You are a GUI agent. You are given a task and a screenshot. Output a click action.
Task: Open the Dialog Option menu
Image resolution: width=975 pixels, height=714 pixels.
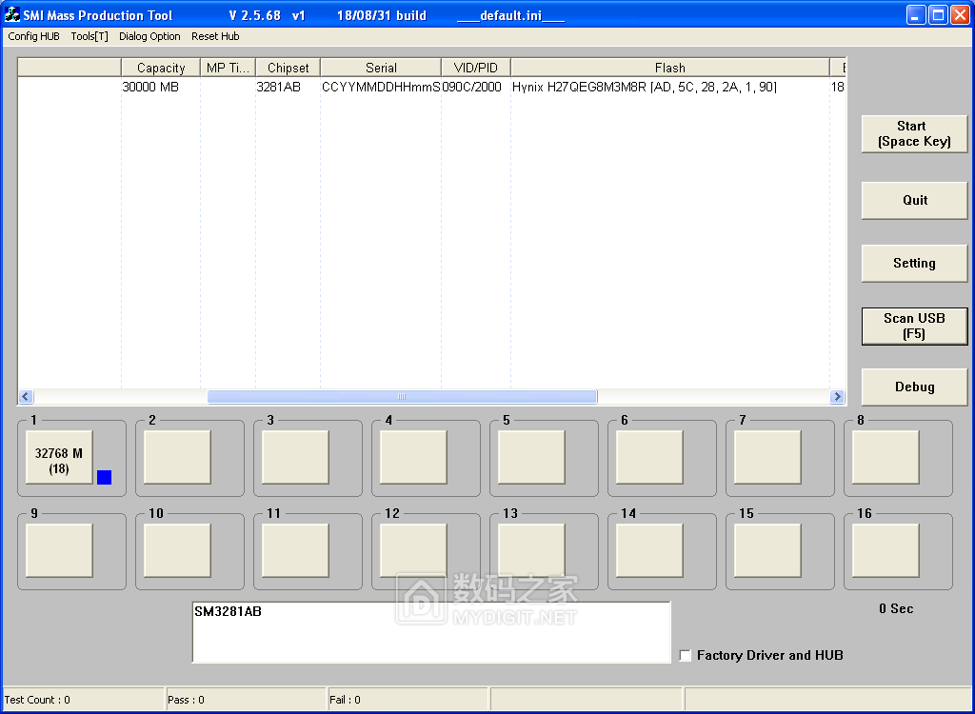click(x=149, y=36)
